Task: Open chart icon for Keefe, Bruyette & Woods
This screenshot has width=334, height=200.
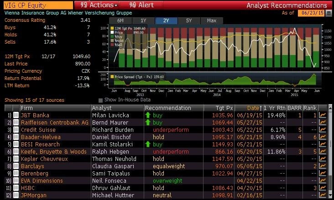Action: click(x=323, y=151)
